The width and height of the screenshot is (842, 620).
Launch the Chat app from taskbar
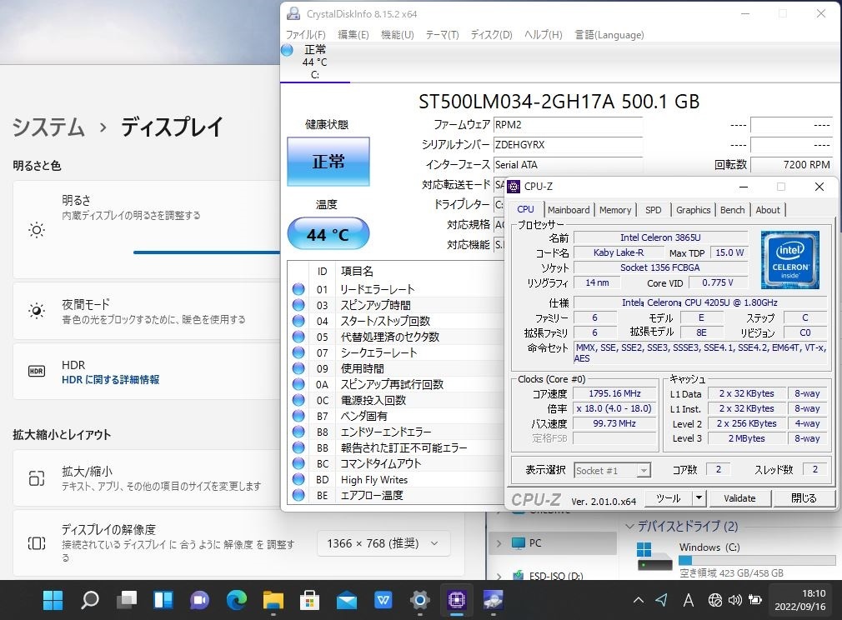point(200,600)
